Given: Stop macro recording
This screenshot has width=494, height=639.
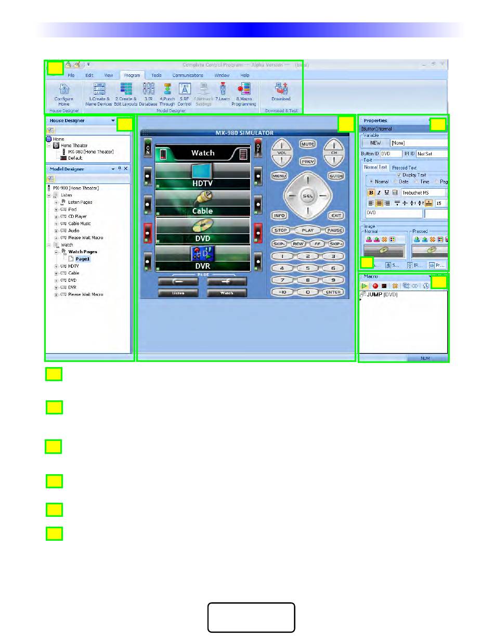Looking at the screenshot, I should click(384, 286).
